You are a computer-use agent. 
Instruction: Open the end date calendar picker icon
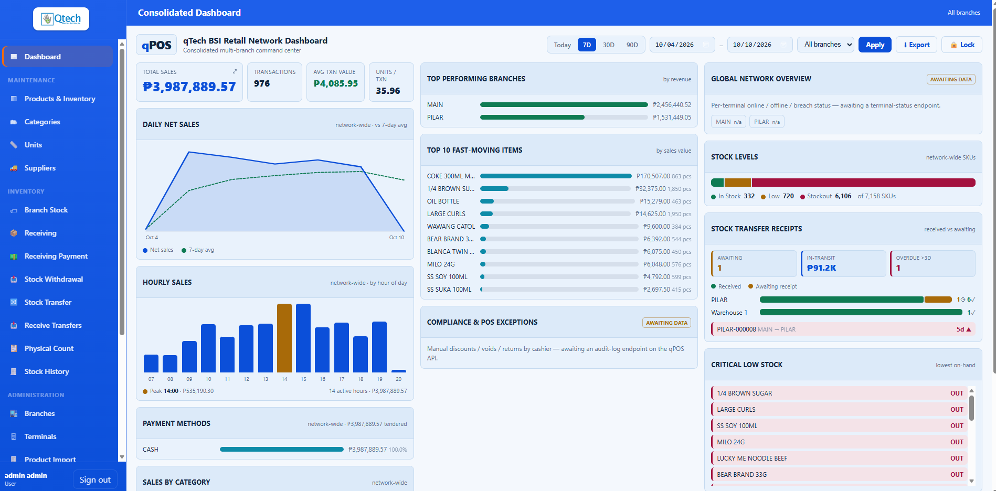pyautogui.click(x=783, y=45)
